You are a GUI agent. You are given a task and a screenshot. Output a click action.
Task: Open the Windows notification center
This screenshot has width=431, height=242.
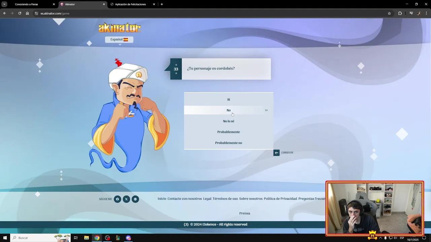click(424, 238)
